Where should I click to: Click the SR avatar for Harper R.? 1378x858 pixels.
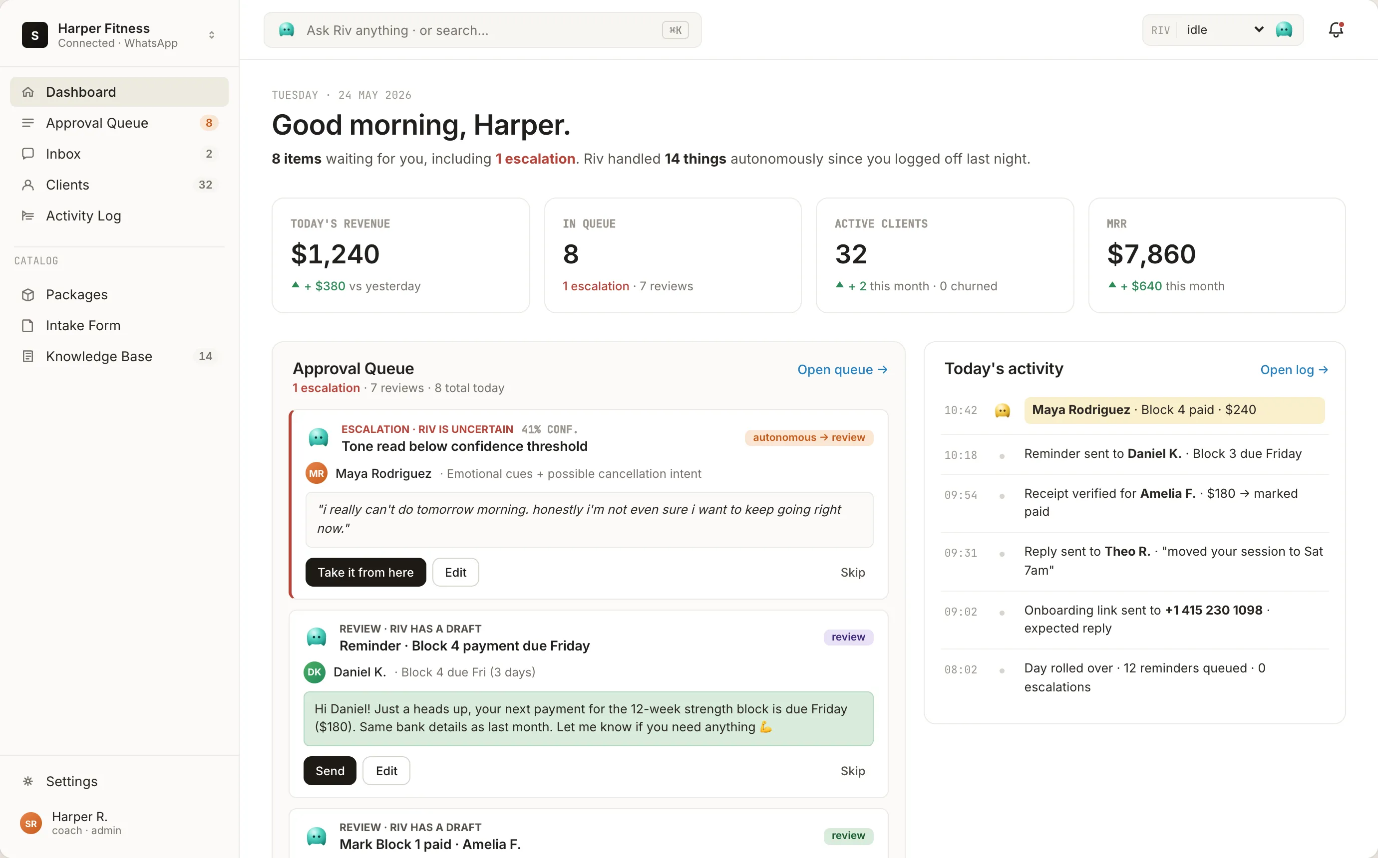coord(30,824)
